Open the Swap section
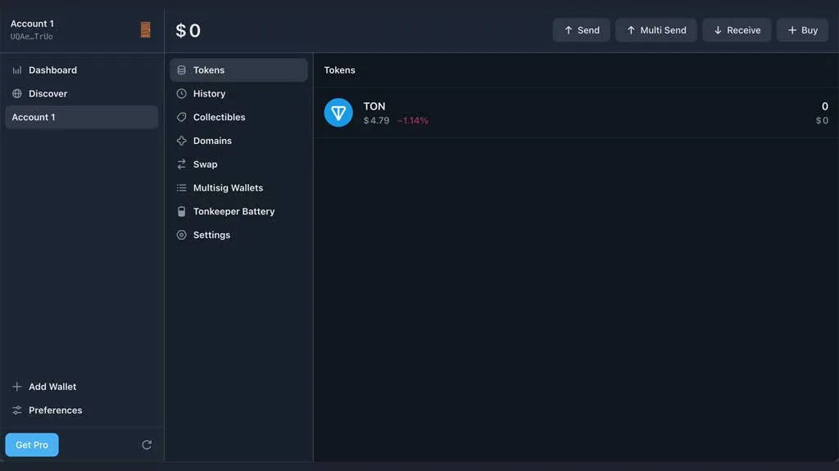Viewport: 839px width, 471px height. [x=205, y=164]
